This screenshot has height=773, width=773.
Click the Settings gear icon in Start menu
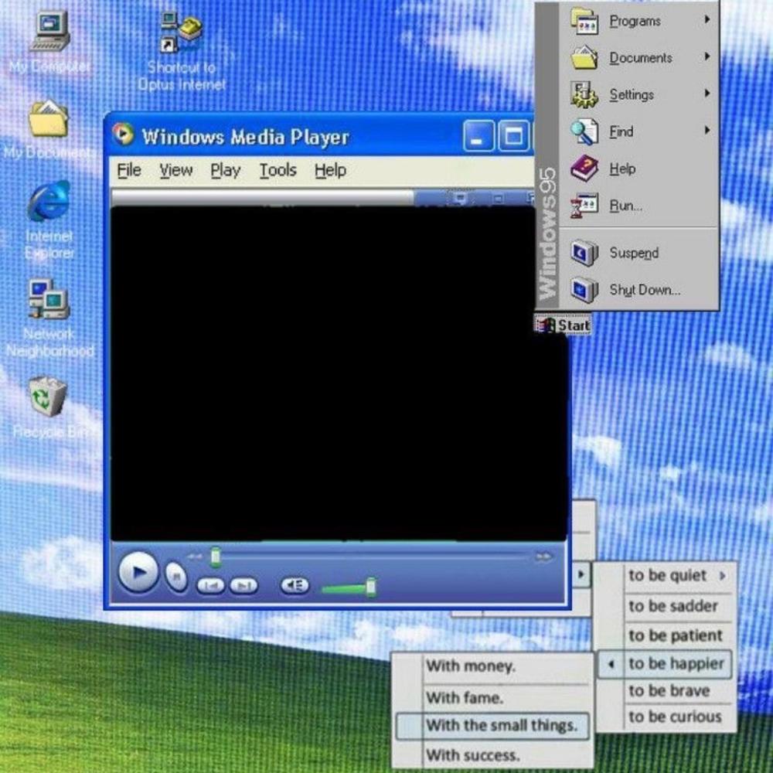coord(584,94)
